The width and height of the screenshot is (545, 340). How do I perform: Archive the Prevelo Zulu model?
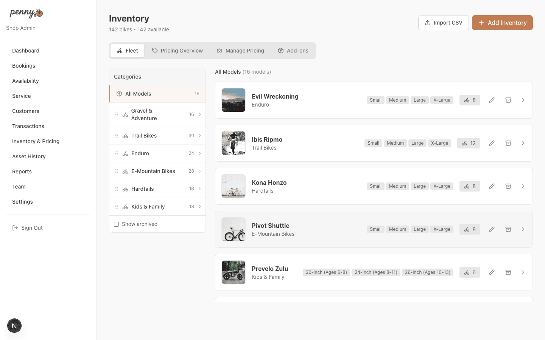click(508, 272)
